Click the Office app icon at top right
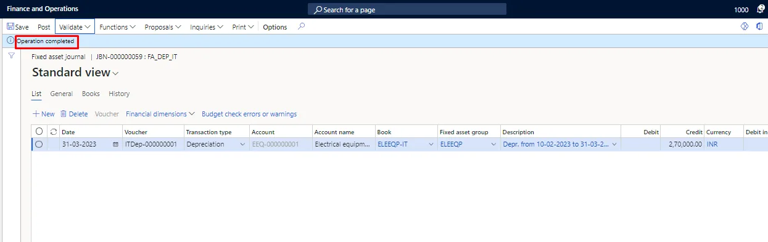Image resolution: width=768 pixels, height=242 pixels. [x=759, y=26]
